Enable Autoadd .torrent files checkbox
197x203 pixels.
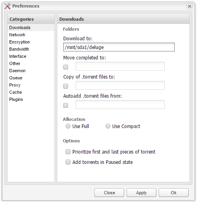[x=66, y=105]
